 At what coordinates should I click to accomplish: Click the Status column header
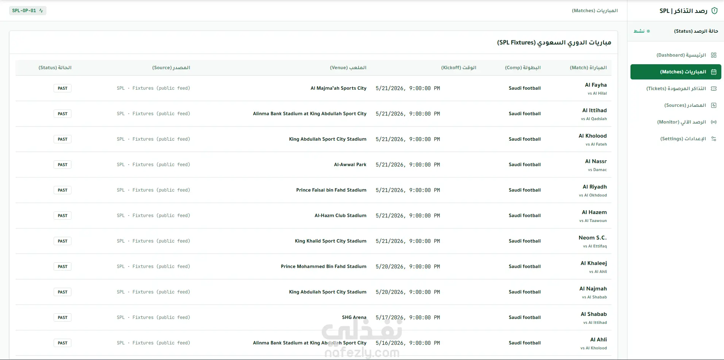pos(55,68)
